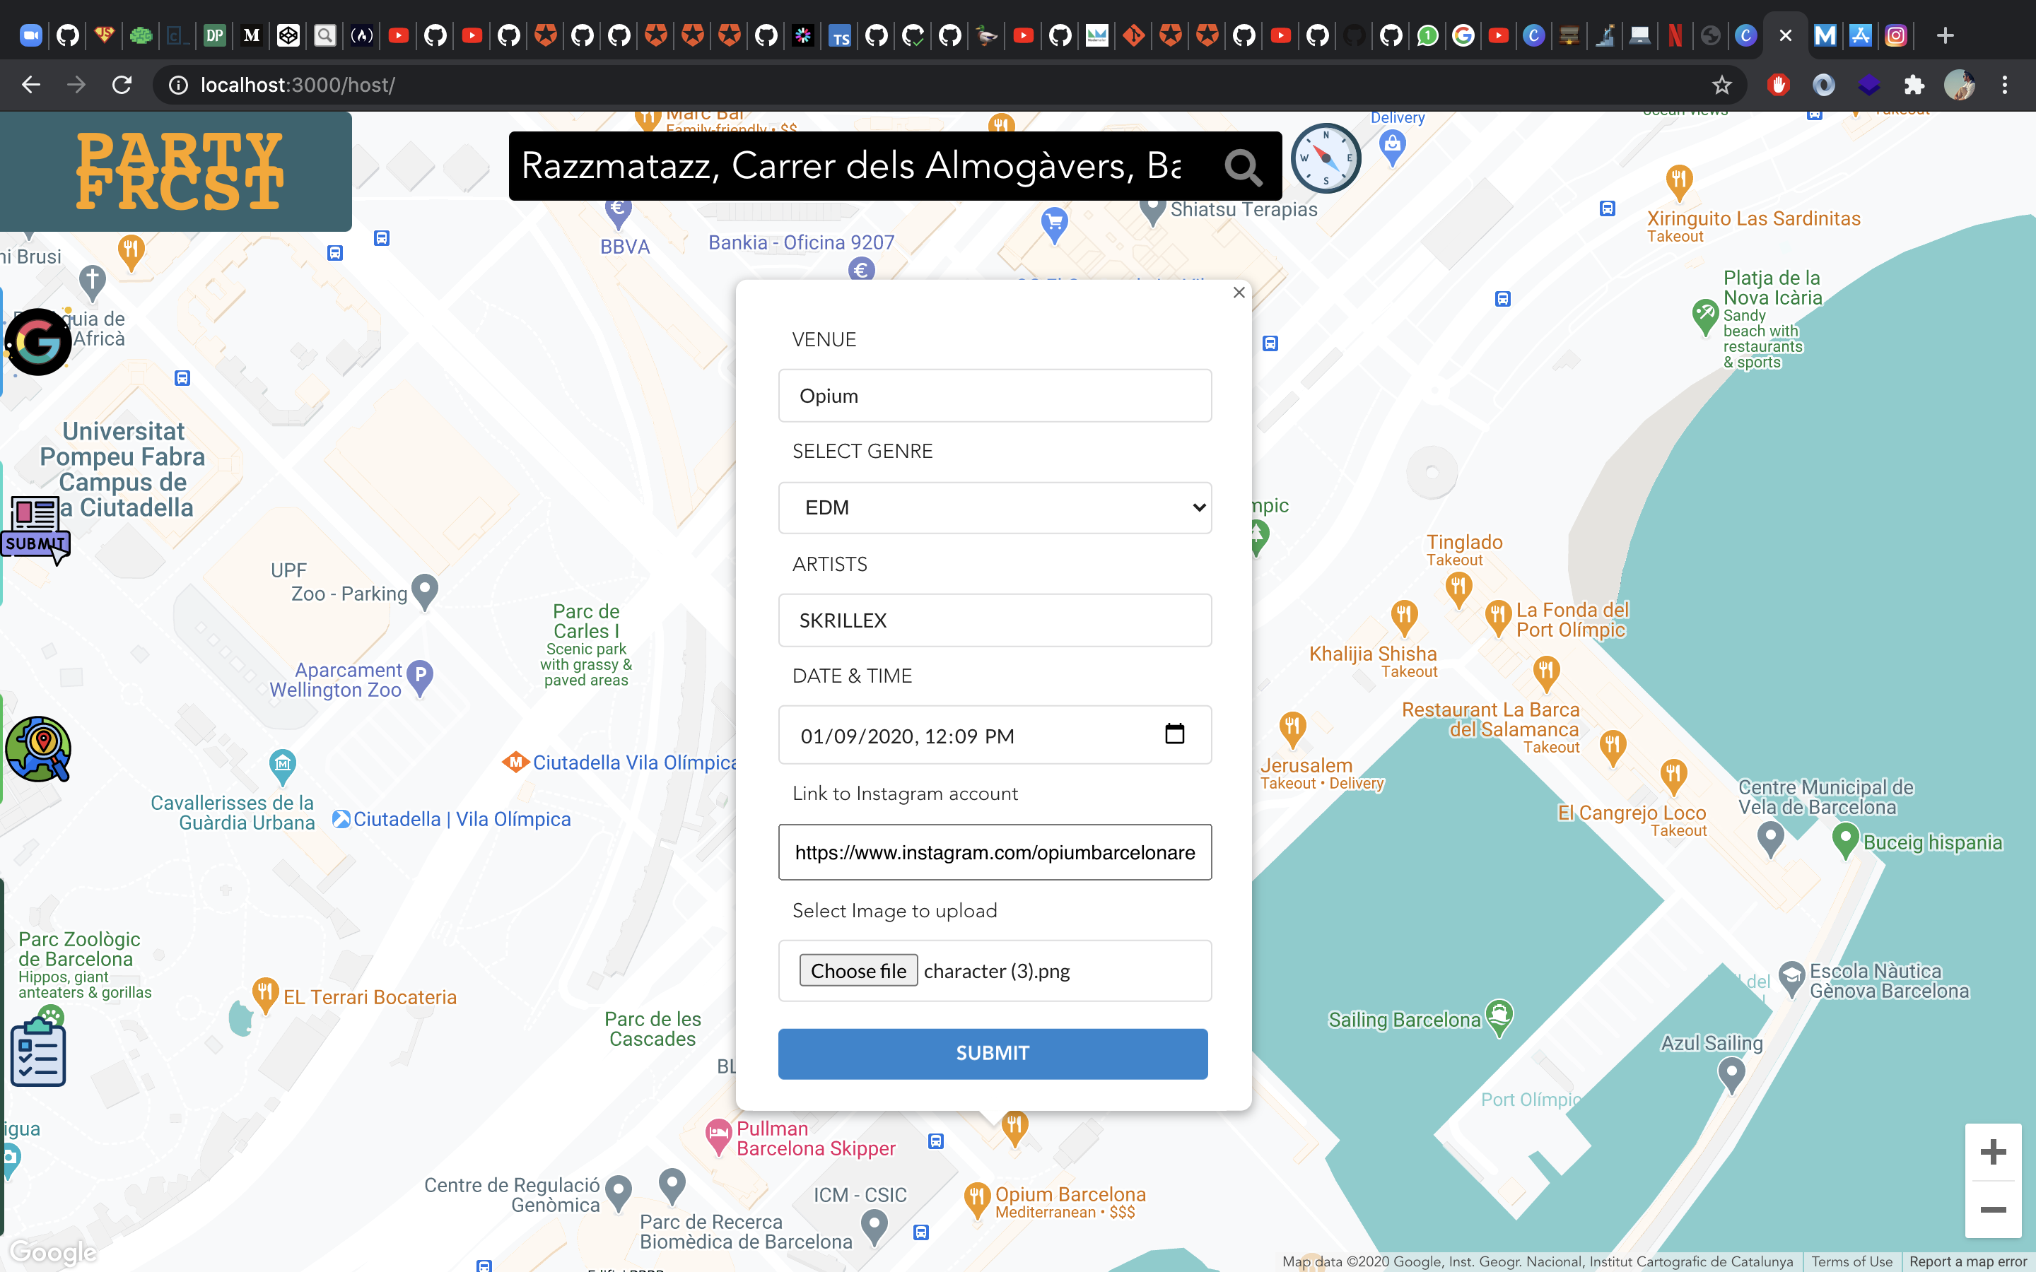Close the venue form popup
Image resolution: width=2036 pixels, height=1272 pixels.
[1239, 293]
